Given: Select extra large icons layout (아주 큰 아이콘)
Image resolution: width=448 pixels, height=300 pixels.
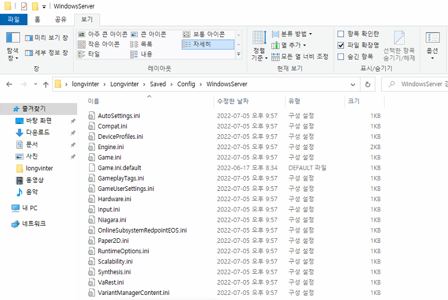Looking at the screenshot, I should pos(103,34).
